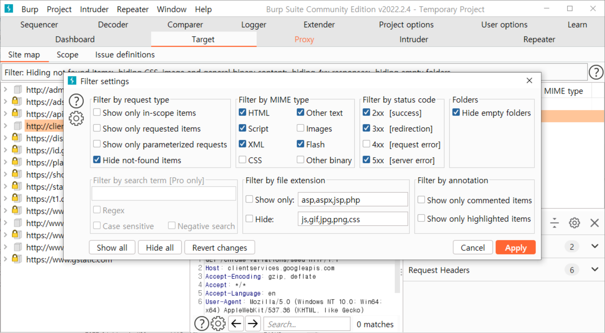Screen dimensions: 605x333
Task: Open request viewer settings gear near search
Action: click(x=218, y=324)
